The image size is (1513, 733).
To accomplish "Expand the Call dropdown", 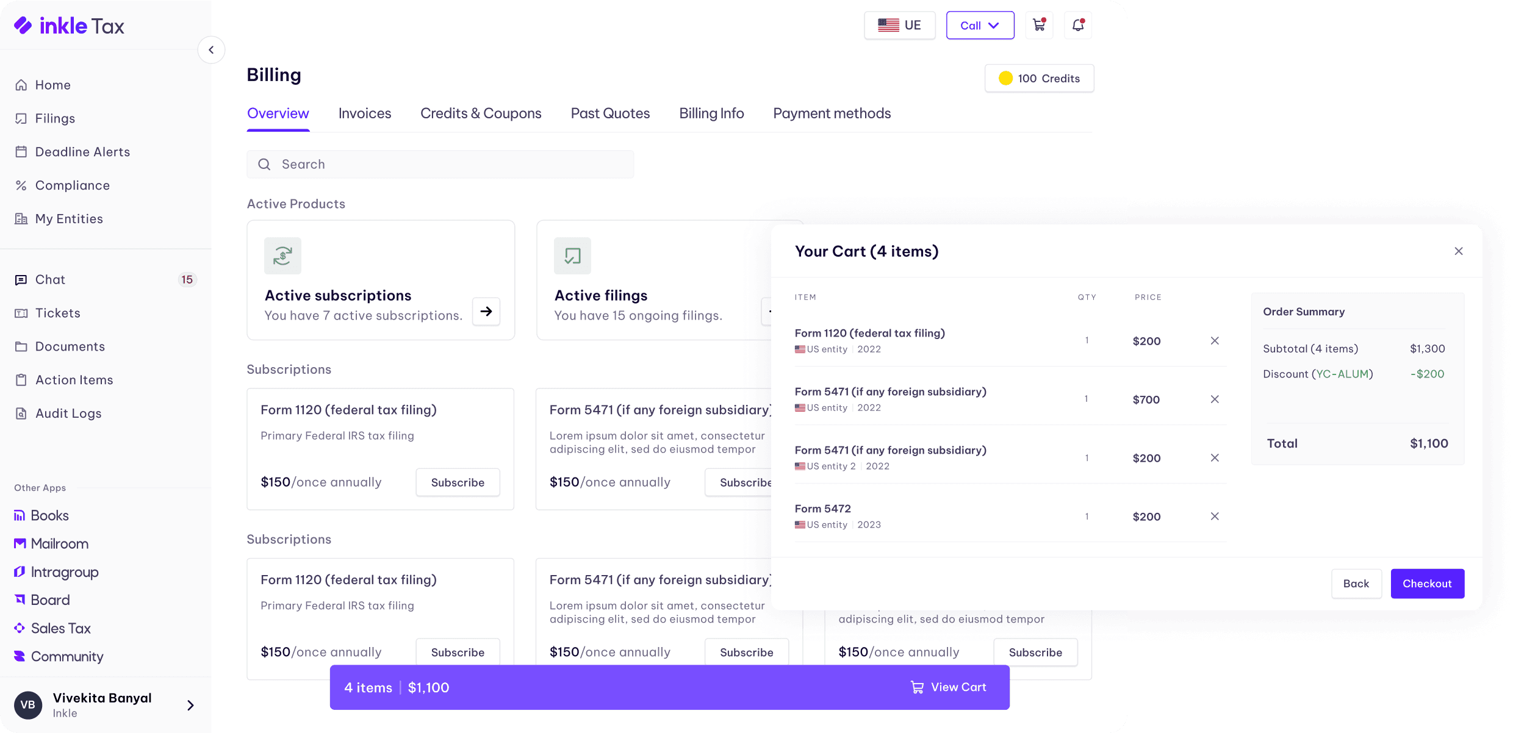I will pyautogui.click(x=980, y=26).
